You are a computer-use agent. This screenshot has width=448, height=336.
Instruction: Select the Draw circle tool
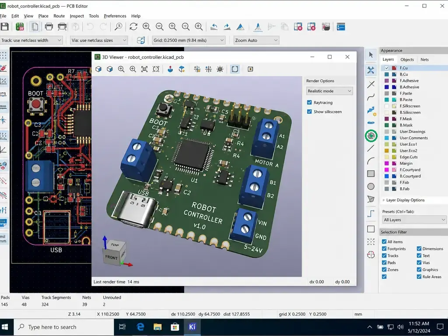coord(371,186)
